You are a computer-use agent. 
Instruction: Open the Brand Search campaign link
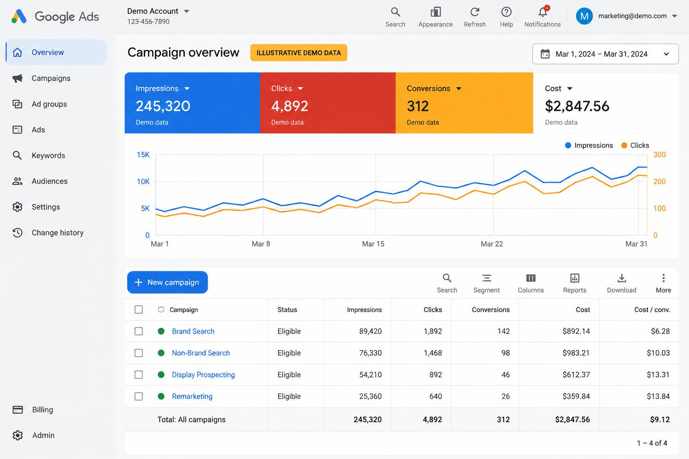point(193,331)
